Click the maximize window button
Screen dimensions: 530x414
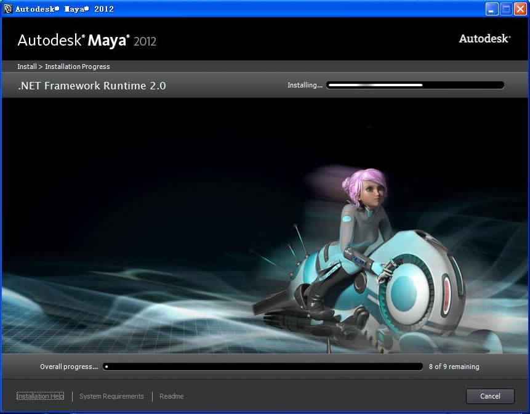tap(505, 9)
